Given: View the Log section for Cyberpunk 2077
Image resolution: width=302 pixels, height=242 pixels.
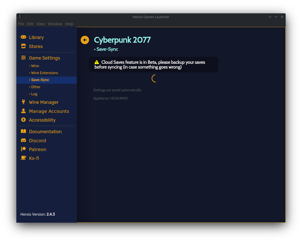Looking at the screenshot, I should coord(34,94).
